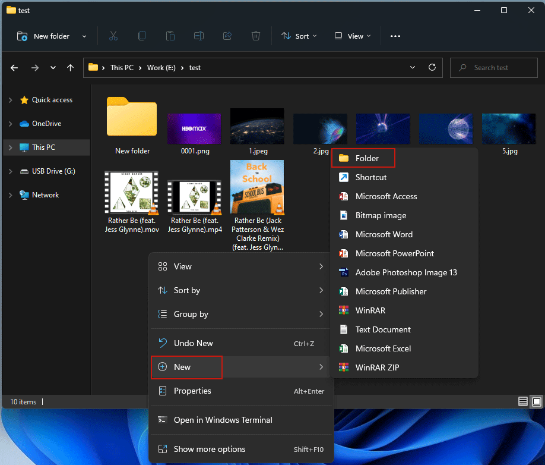This screenshot has height=465, width=545.
Task: Create new Adobe Photoshop Image 13
Action: pyautogui.click(x=404, y=272)
